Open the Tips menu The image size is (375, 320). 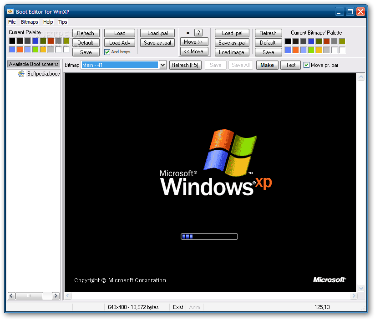coord(63,22)
